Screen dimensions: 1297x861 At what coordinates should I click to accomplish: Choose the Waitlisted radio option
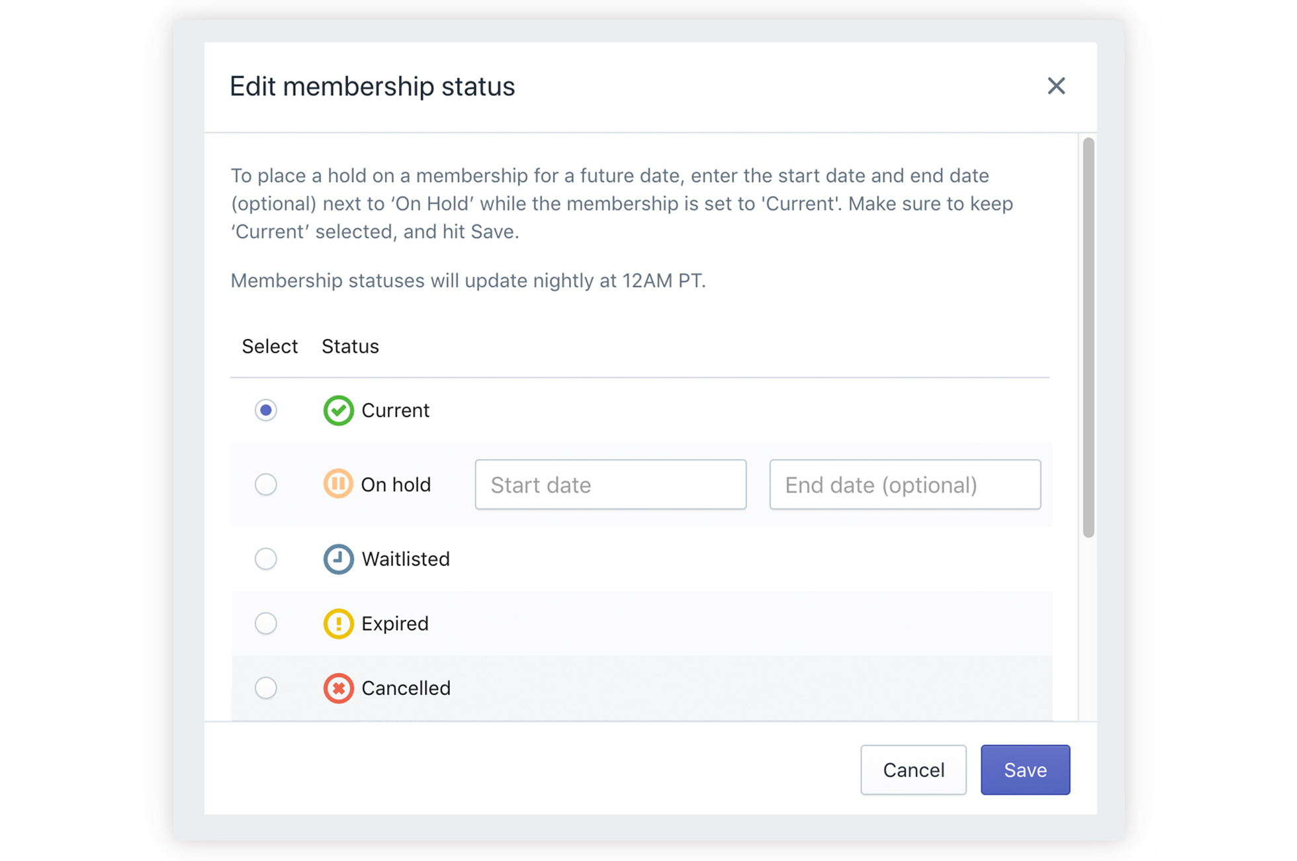266,559
